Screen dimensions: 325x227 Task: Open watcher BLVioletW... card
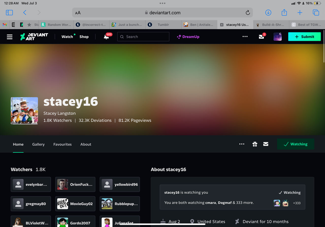click(x=31, y=221)
